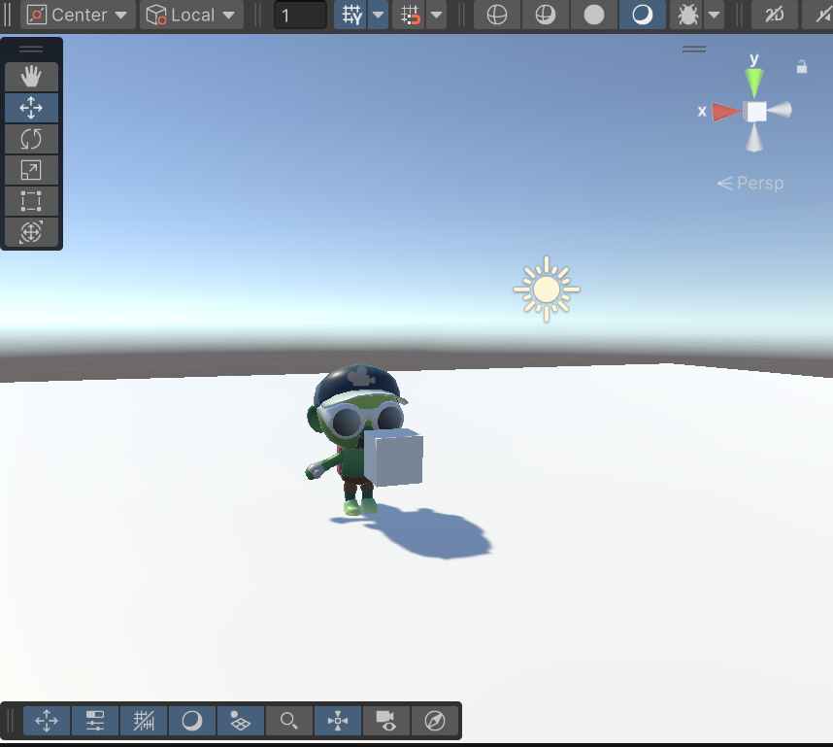Switch to Shaded draw mode
Viewport: 833px width, 747px height.
point(642,15)
